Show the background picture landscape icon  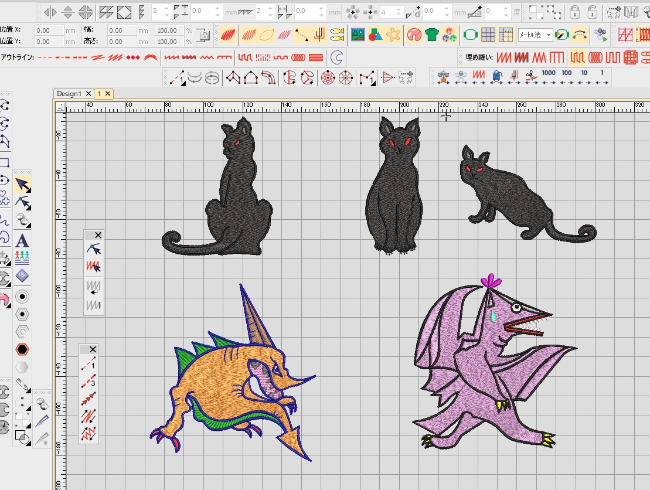coord(358,35)
